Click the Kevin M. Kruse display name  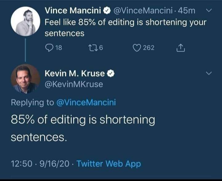75,74
